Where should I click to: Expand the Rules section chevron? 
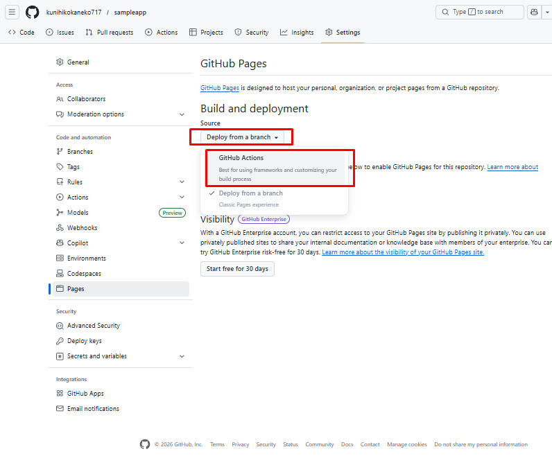(182, 182)
